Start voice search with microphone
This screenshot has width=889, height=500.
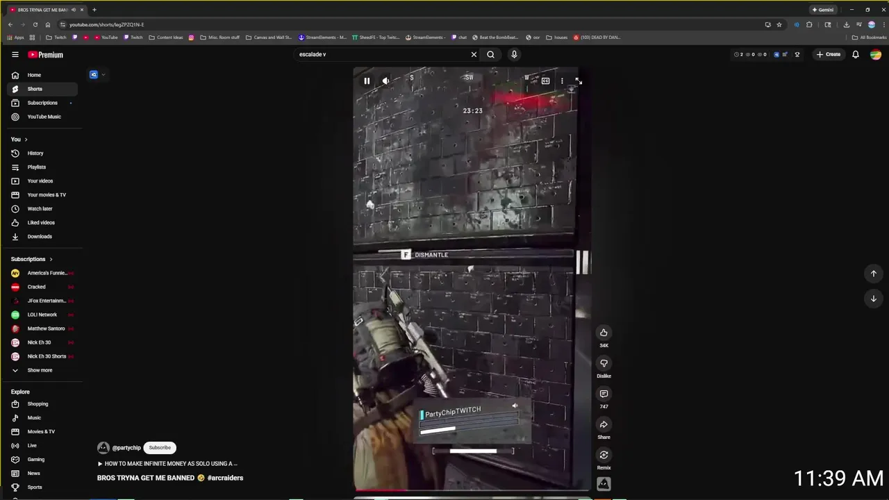click(514, 54)
